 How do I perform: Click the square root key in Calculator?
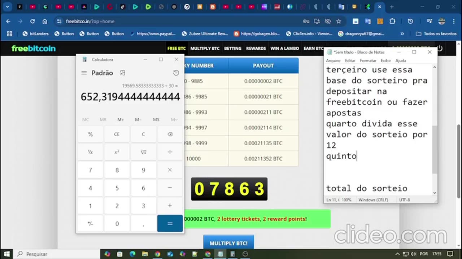point(143,152)
